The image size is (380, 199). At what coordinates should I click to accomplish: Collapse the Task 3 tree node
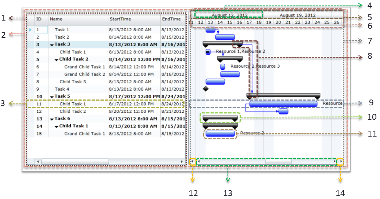pyautogui.click(x=52, y=45)
